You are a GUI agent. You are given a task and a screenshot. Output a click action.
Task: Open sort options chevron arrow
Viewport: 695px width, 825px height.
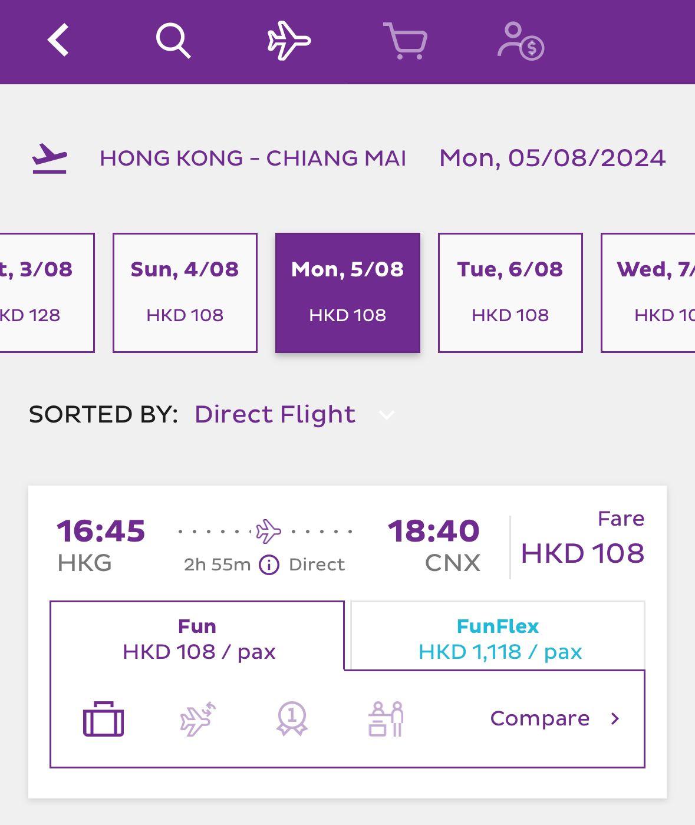[387, 415]
